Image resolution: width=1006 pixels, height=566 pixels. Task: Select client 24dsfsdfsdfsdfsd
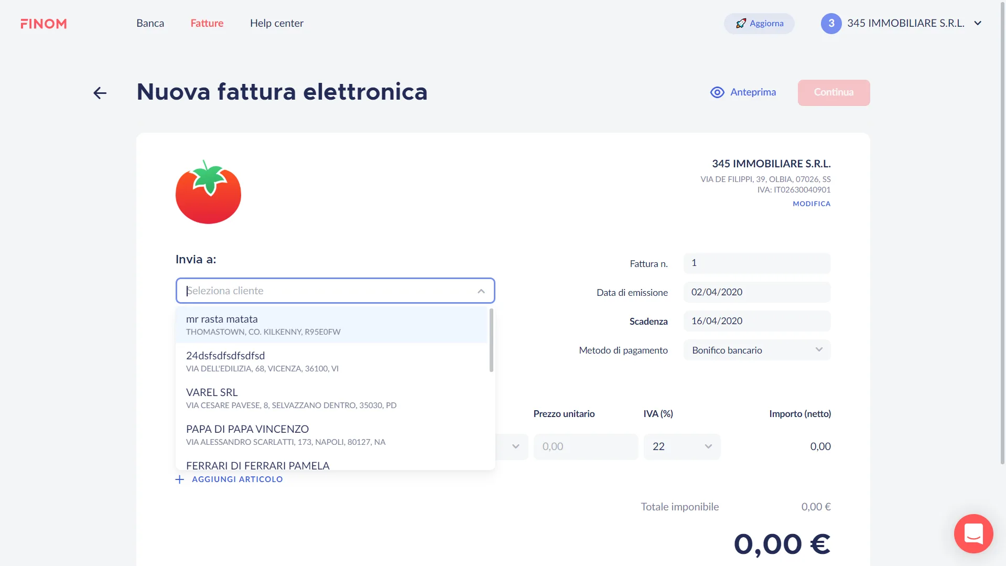(x=331, y=361)
